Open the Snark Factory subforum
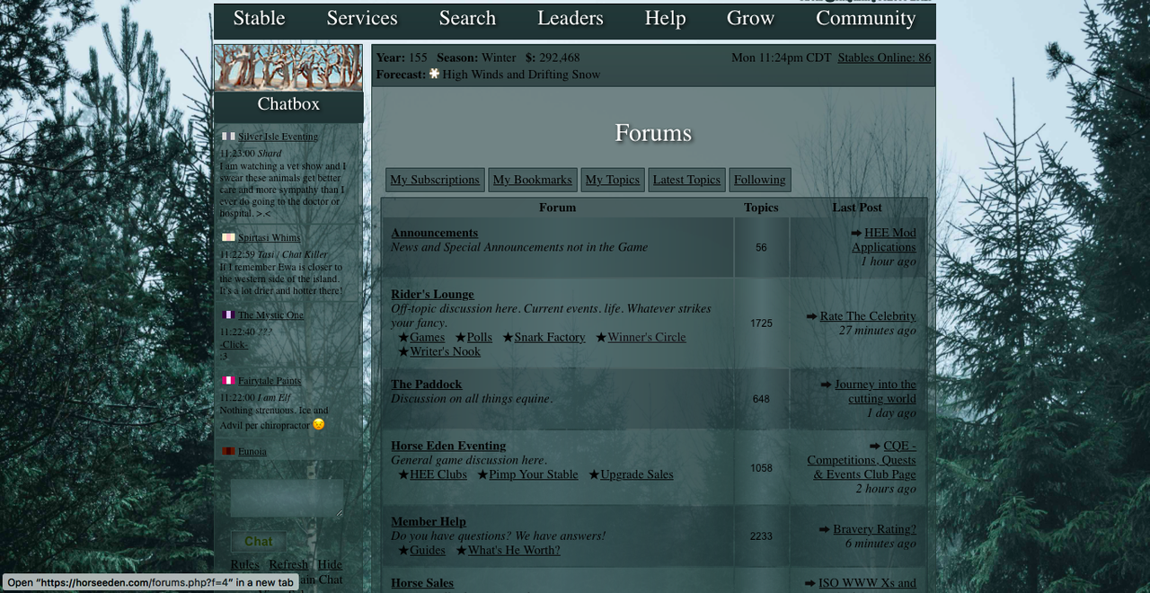Viewport: 1150px width, 593px height. 550,337
